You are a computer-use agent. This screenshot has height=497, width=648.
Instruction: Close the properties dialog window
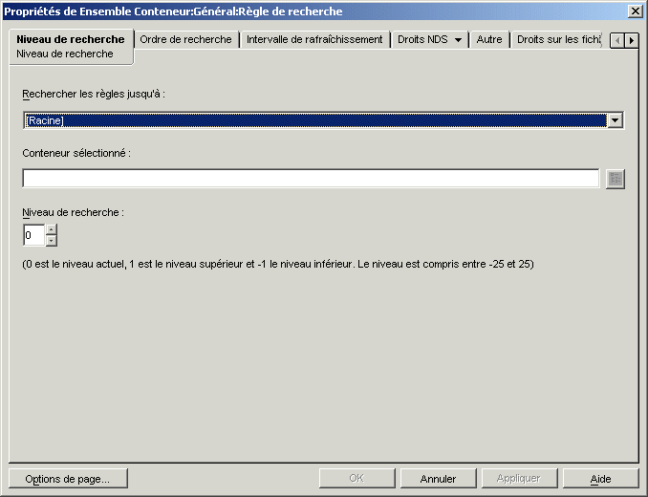(635, 11)
